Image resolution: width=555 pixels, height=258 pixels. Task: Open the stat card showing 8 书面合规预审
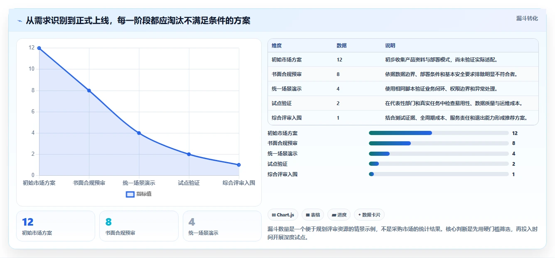(x=139, y=226)
